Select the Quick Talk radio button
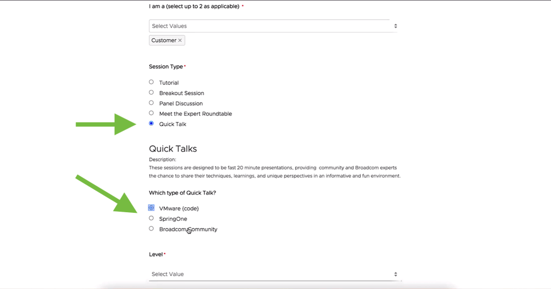This screenshot has width=551, height=289. click(151, 124)
